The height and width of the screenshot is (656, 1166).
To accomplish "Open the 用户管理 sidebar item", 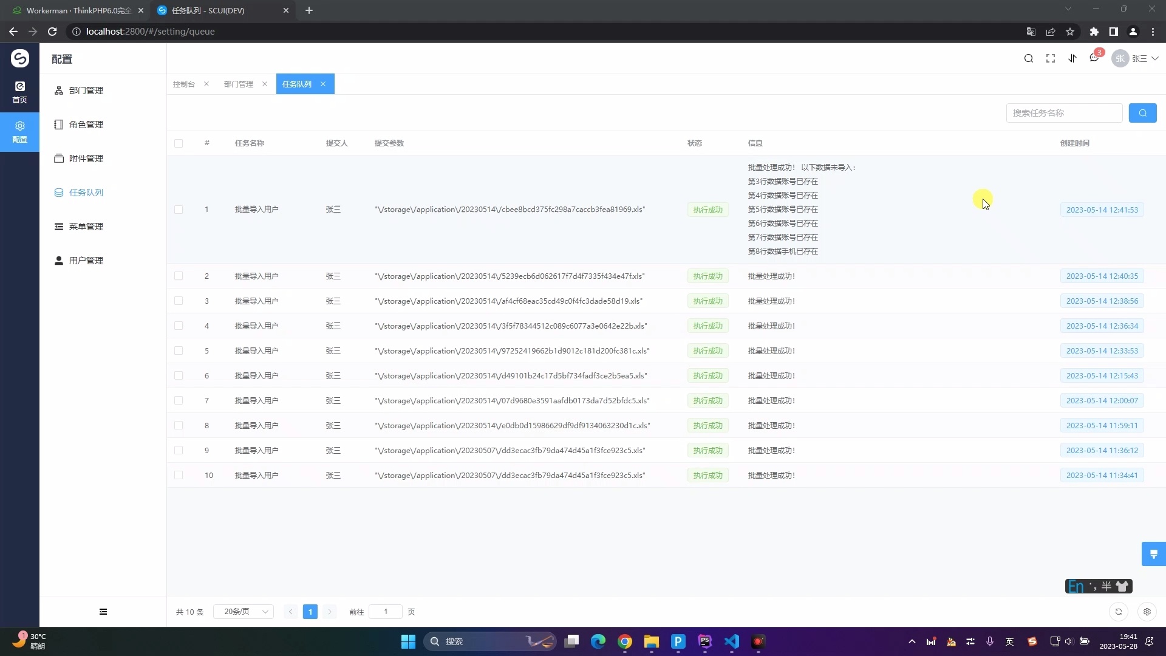I will pos(87,261).
